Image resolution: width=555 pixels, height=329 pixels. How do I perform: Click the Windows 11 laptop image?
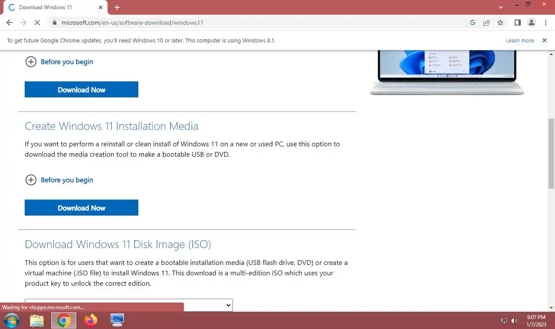pyautogui.click(x=447, y=72)
